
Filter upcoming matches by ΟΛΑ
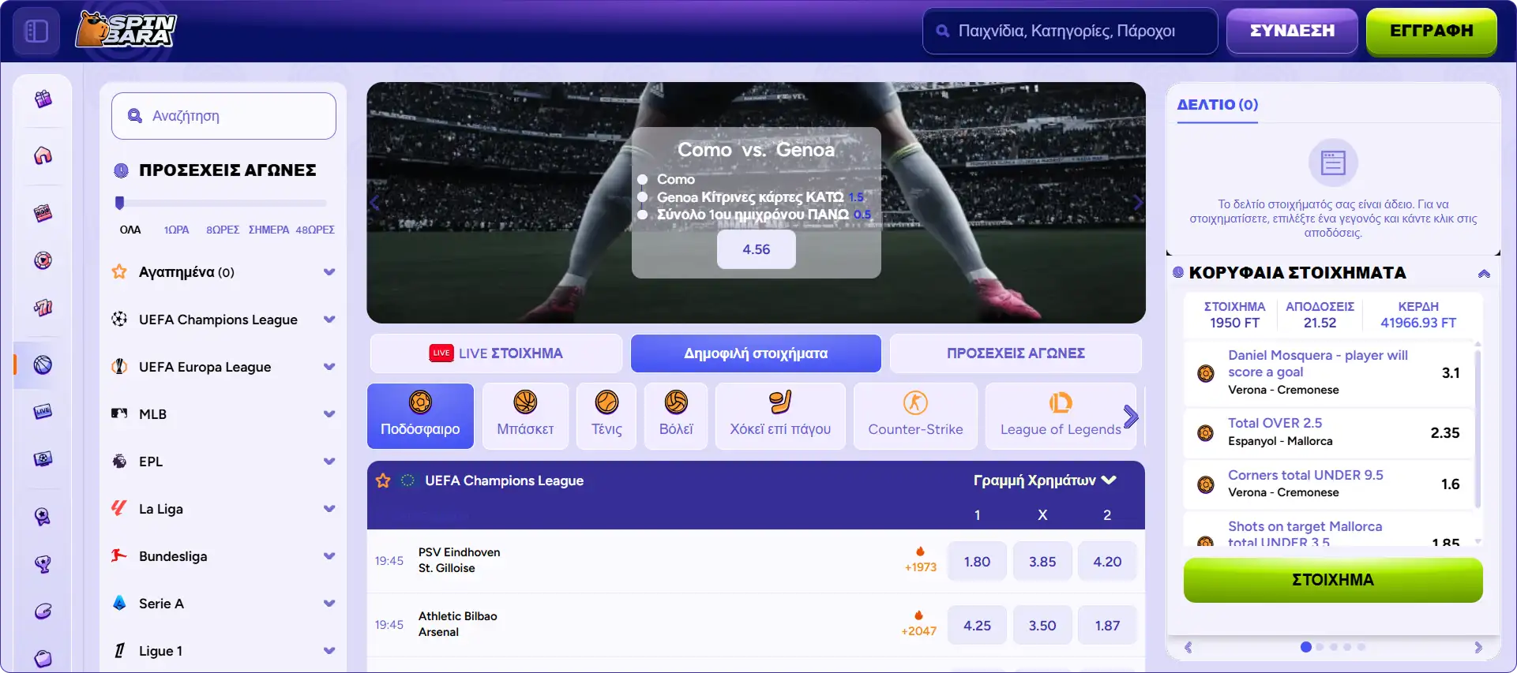point(130,230)
